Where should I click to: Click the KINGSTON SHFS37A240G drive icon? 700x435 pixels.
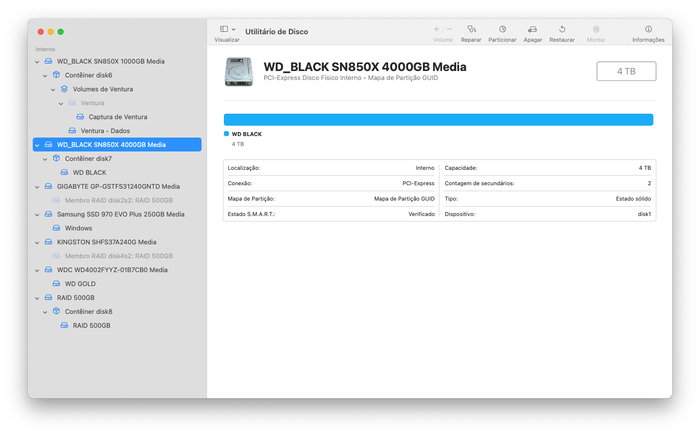click(x=49, y=242)
